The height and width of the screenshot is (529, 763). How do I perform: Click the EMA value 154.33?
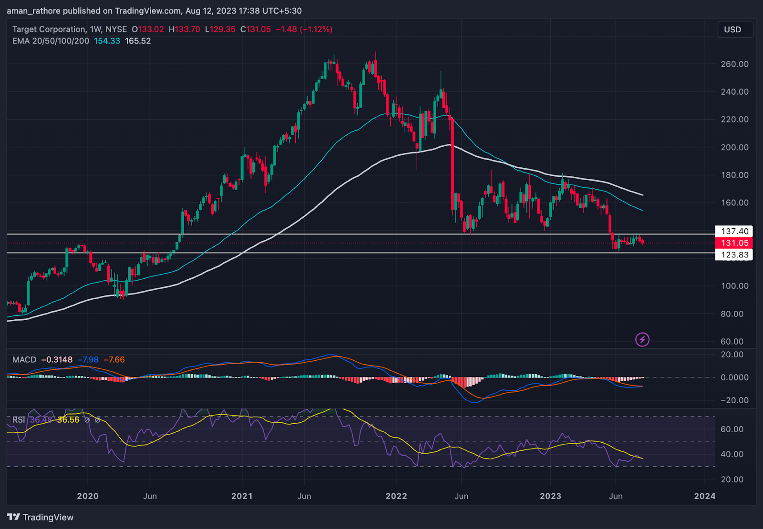107,41
